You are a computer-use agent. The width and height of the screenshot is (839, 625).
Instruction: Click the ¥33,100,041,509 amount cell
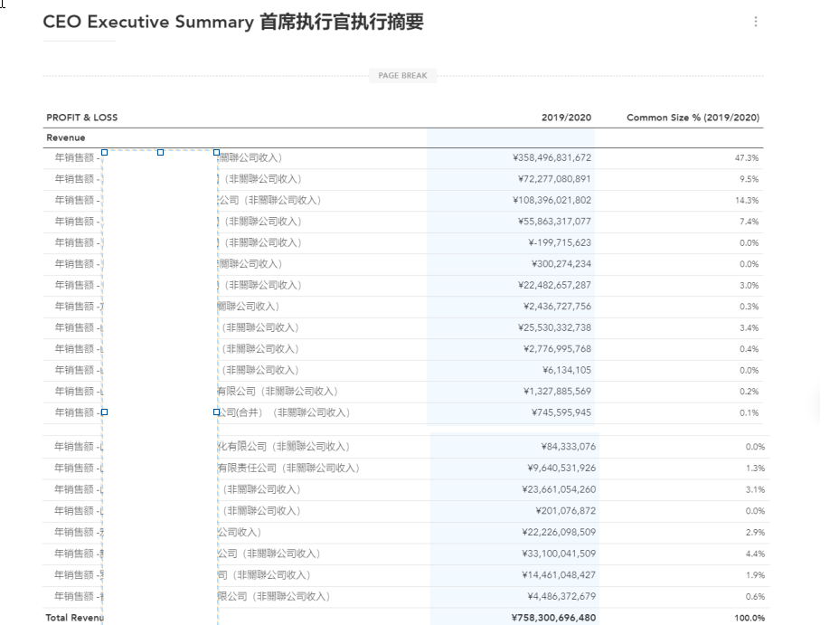pyautogui.click(x=553, y=554)
